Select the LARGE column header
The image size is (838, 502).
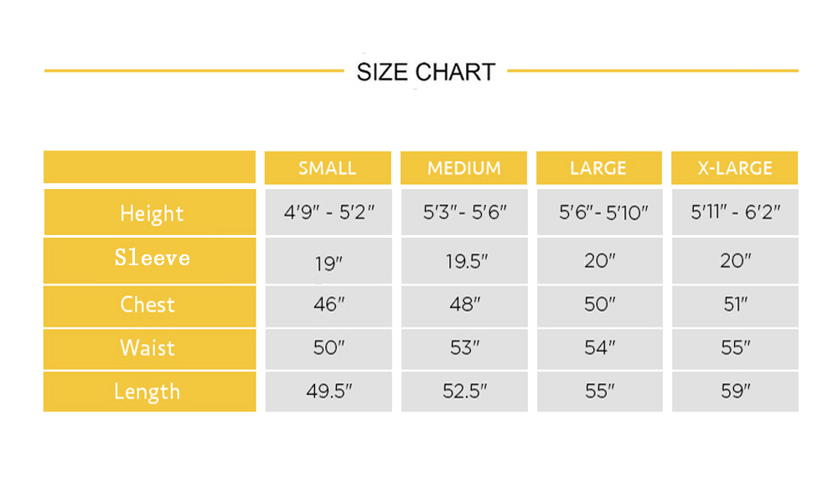599,168
